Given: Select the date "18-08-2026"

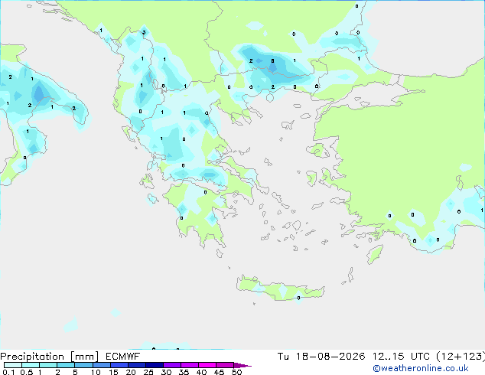Looking at the screenshot, I should (330, 357).
